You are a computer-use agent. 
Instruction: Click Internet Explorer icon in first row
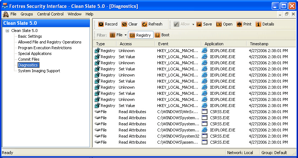[204, 51]
